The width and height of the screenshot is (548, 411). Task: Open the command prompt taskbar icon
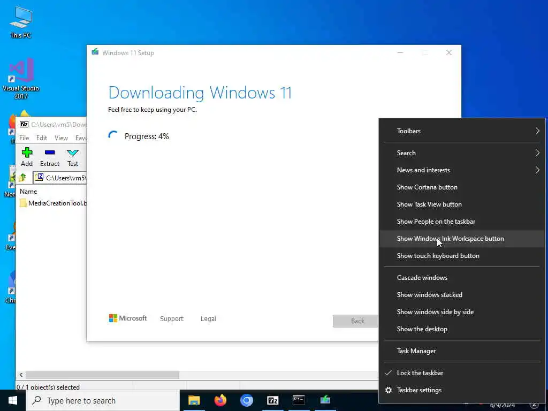pos(299,400)
